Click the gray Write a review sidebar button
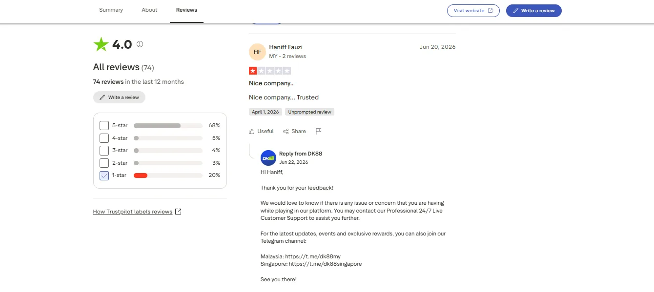The image size is (654, 292). tap(119, 97)
